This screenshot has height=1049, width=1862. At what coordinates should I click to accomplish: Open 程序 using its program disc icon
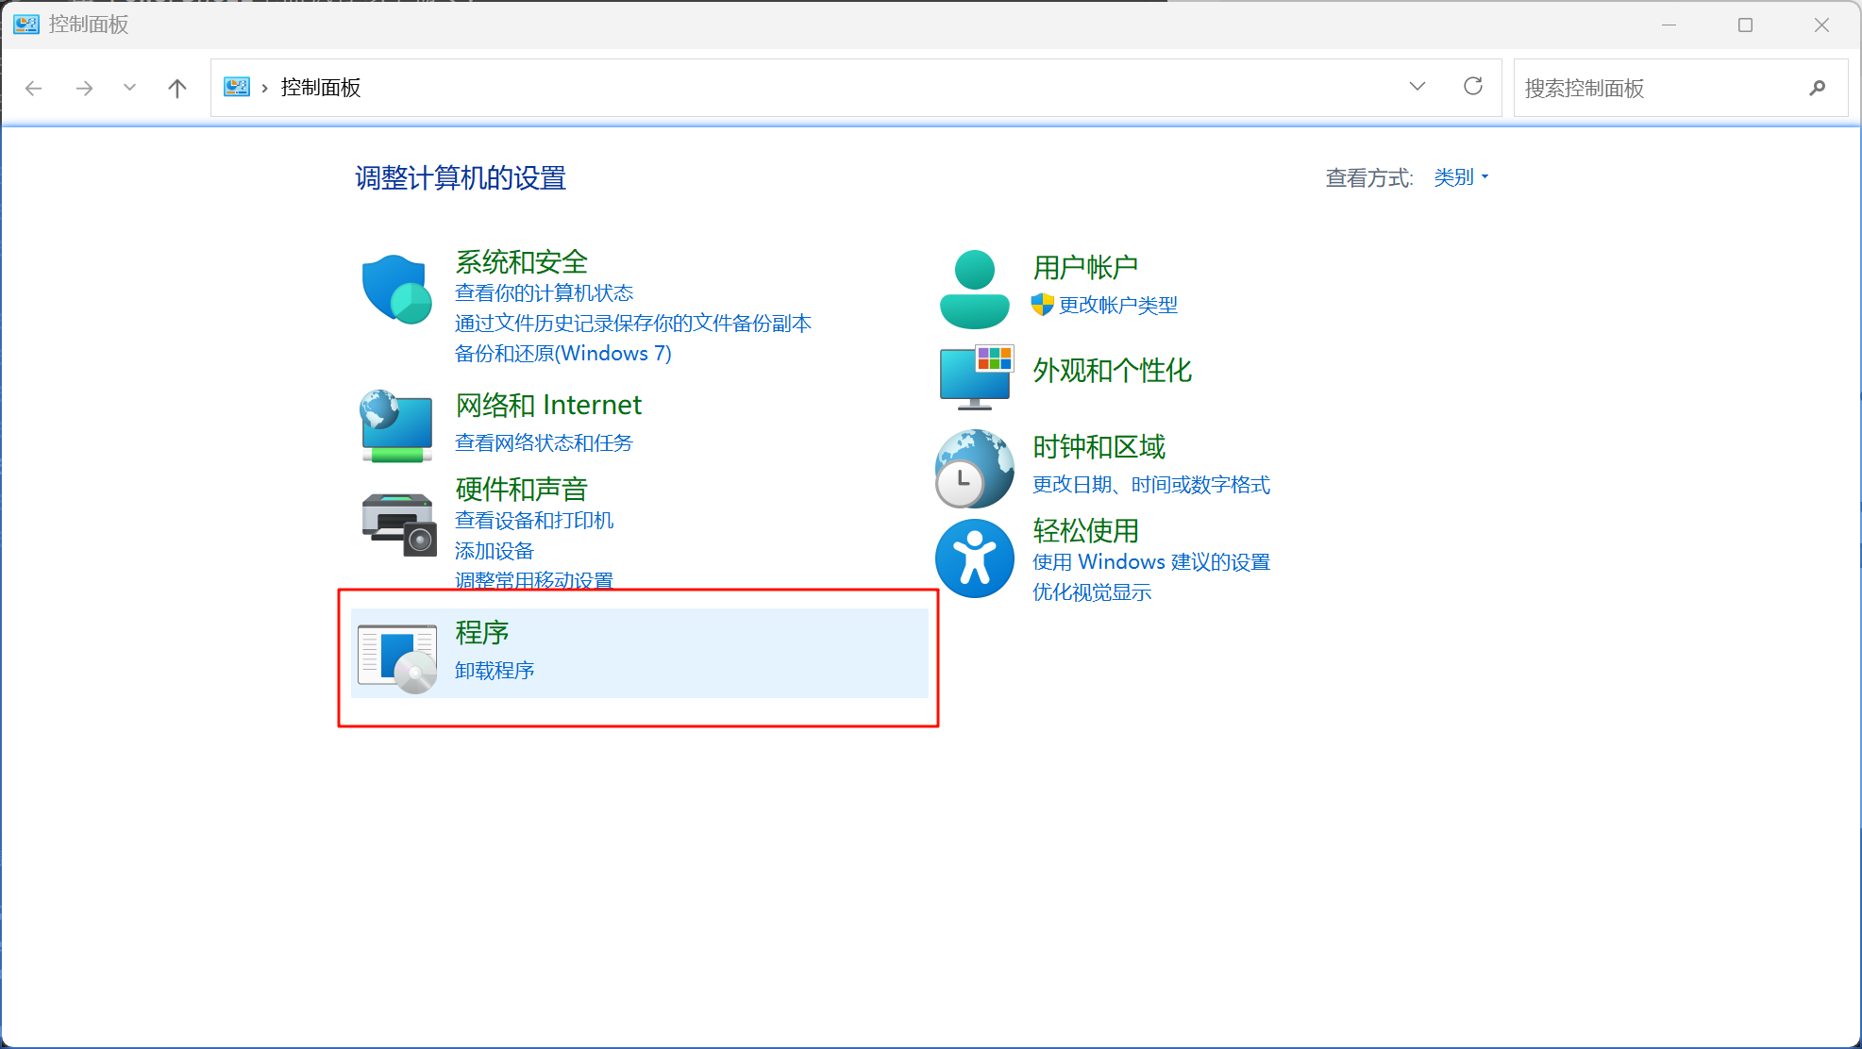397,655
